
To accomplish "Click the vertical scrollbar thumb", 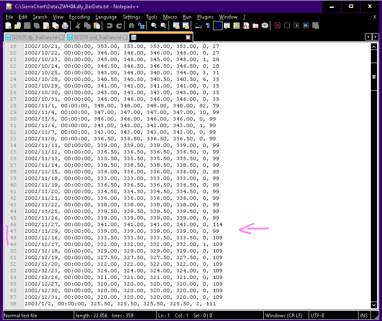I will (x=374, y=77).
